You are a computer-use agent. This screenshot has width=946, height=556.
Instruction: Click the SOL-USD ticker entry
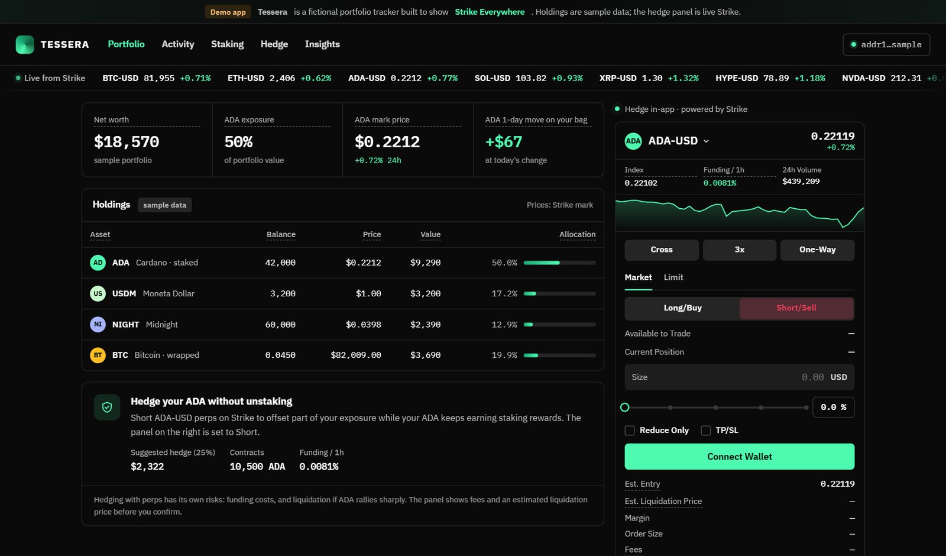pyautogui.click(x=529, y=78)
